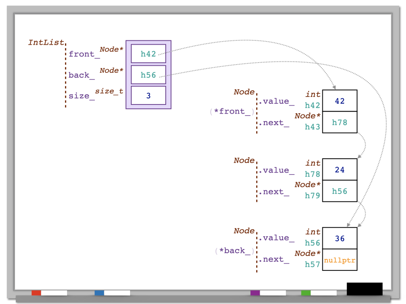Click the nullptr box in last node

(340, 260)
